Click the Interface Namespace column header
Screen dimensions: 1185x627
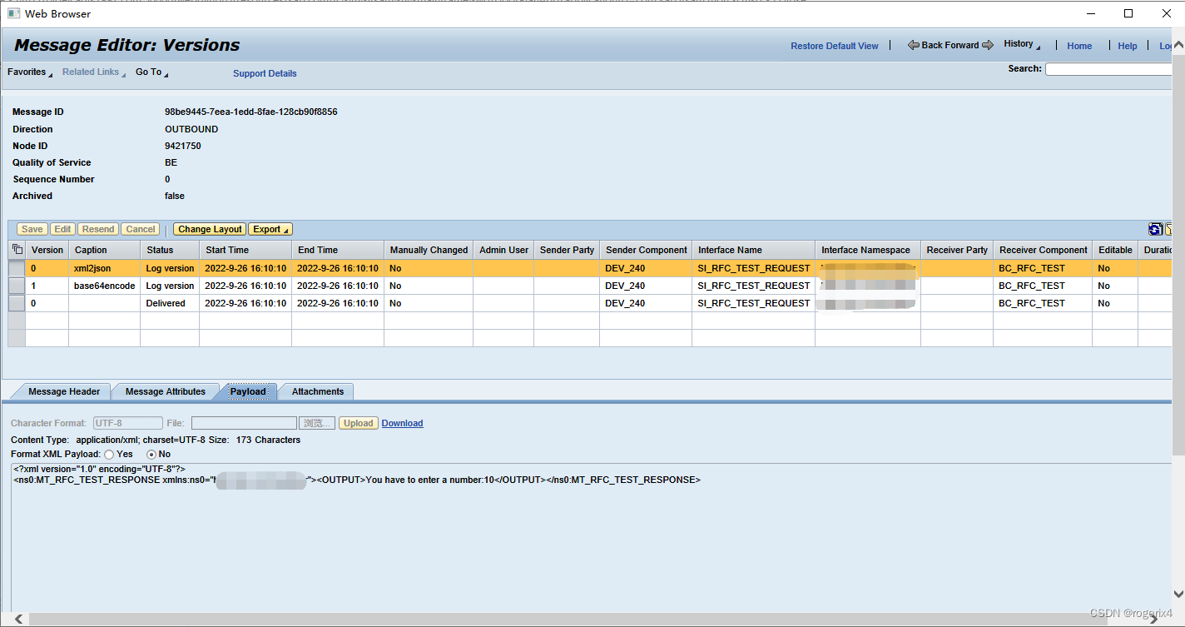coord(868,250)
